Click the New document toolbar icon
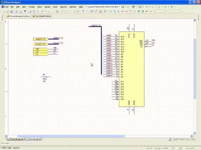The image size is (201, 150). 3,11
